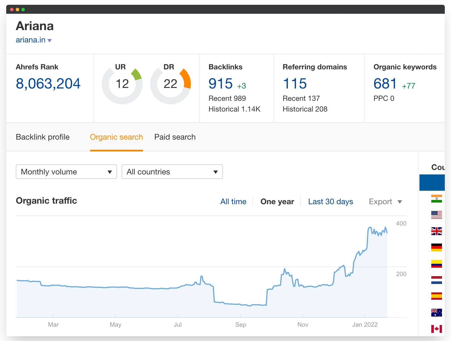Click the United Kingdom flag icon
The height and width of the screenshot is (341, 451).
coord(436,231)
